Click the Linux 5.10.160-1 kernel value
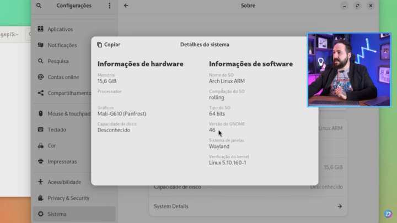Screen dimensions: 397x223 (227, 162)
